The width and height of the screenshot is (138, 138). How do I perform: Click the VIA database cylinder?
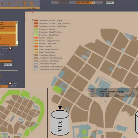pyautogui.click(x=60, y=123)
